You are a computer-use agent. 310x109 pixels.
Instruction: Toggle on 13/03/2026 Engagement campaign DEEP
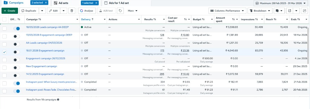[17, 36]
